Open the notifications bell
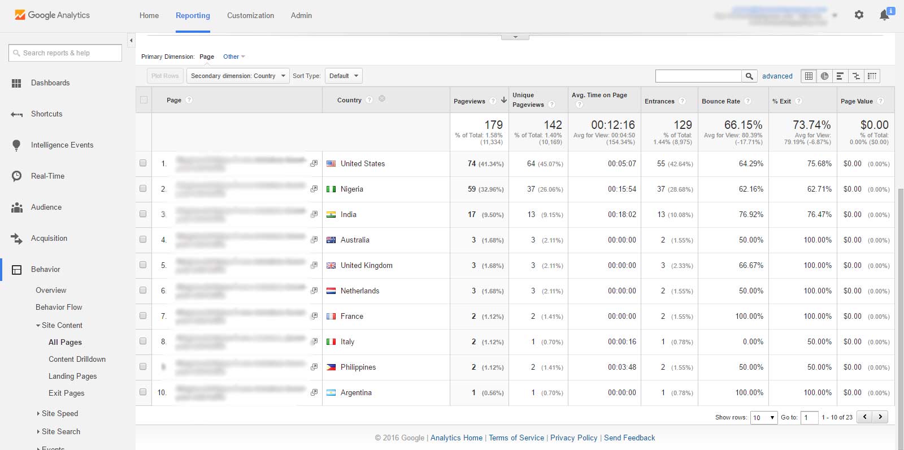904x450 pixels. click(x=885, y=15)
